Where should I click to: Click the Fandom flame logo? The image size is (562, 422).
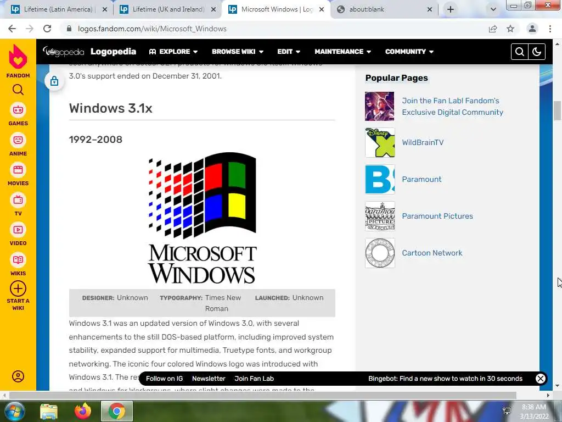pyautogui.click(x=18, y=57)
